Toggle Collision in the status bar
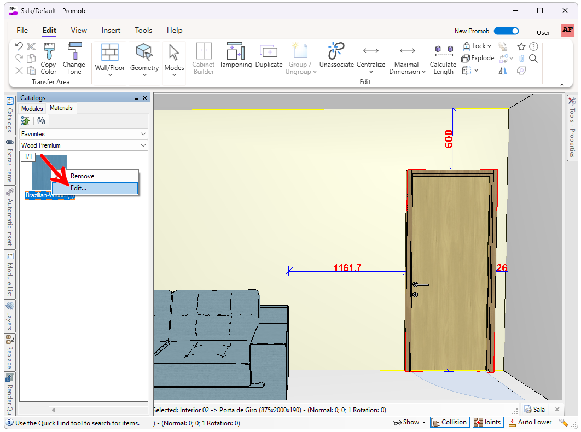Viewport: 581px width, 432px height. click(449, 422)
